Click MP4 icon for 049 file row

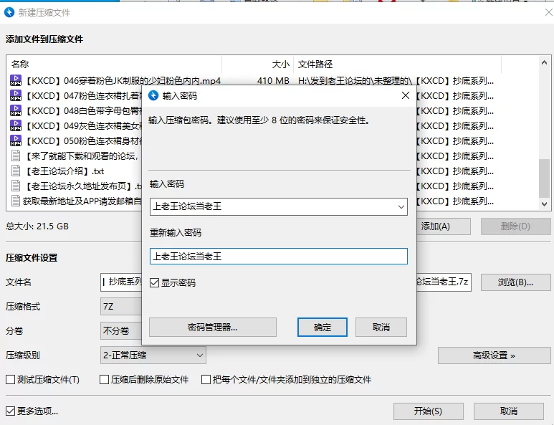coord(16,125)
